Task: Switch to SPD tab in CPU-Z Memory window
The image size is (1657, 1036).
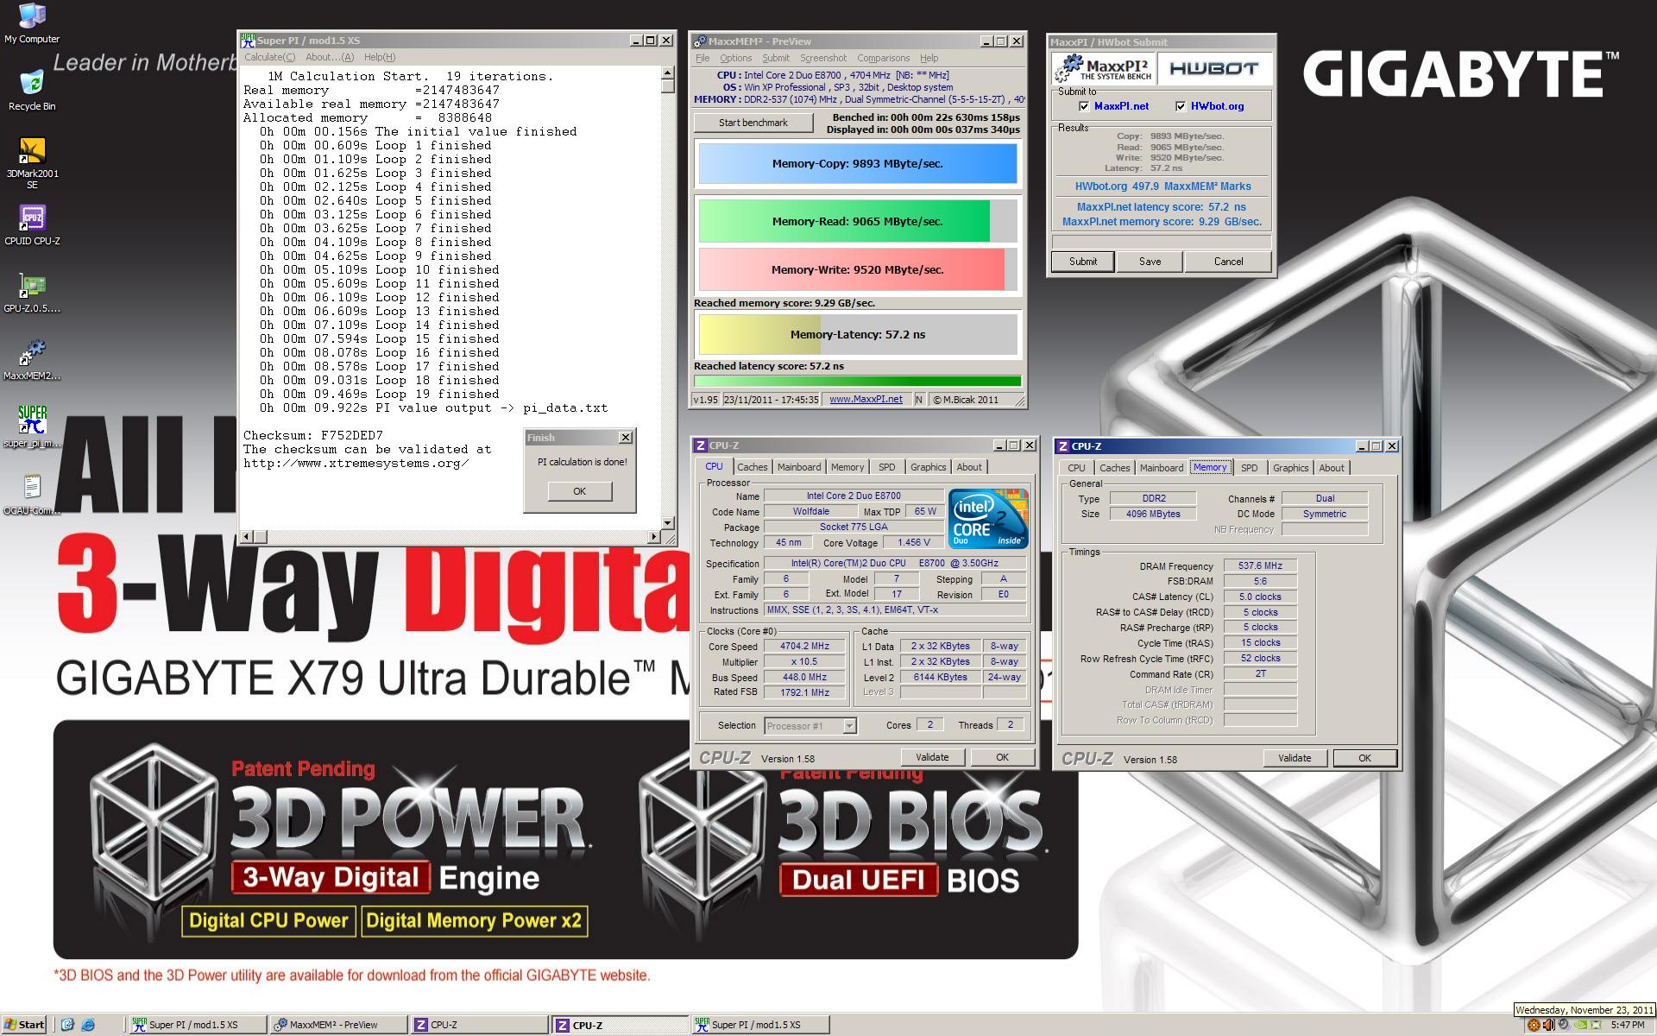Action: 1249,468
